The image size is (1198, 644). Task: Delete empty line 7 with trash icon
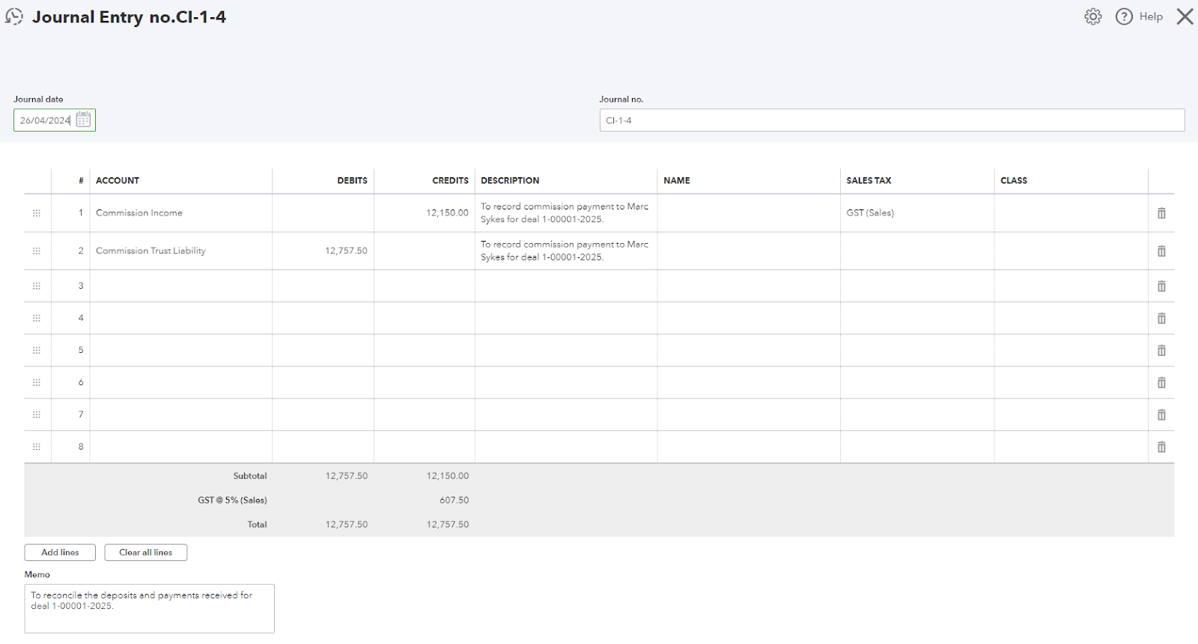1161,415
